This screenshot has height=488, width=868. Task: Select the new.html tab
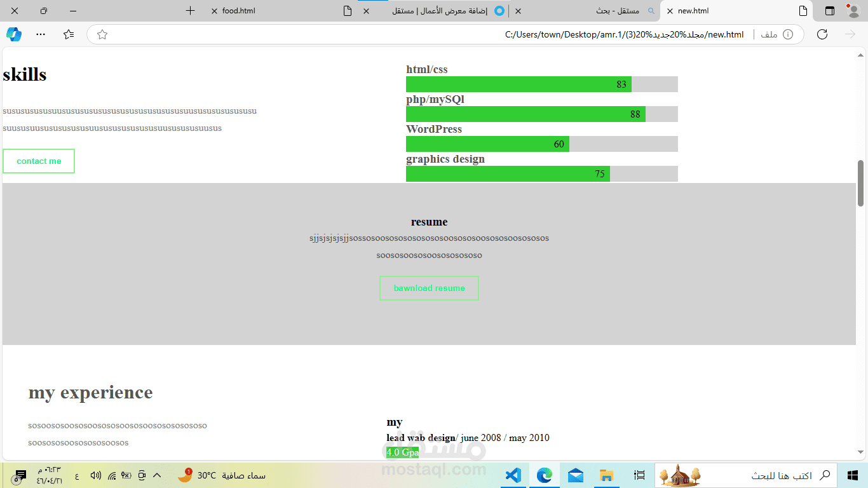737,11
